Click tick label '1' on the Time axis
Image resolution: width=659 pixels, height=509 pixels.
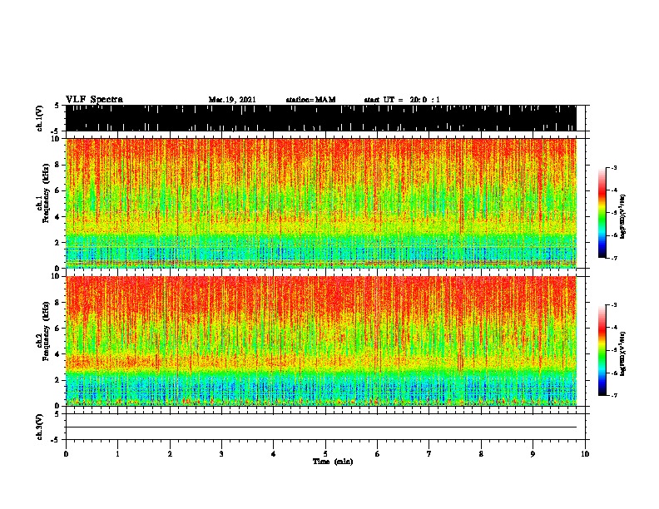click(117, 454)
